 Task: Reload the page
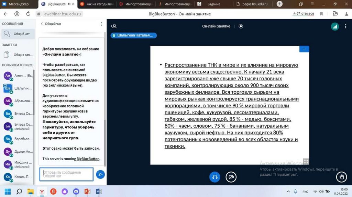click(x=28, y=14)
